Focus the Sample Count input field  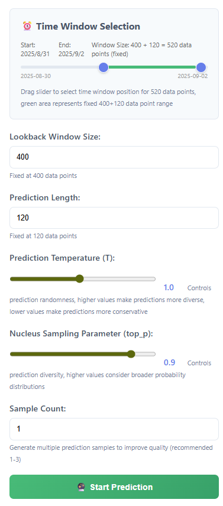tap(114, 429)
